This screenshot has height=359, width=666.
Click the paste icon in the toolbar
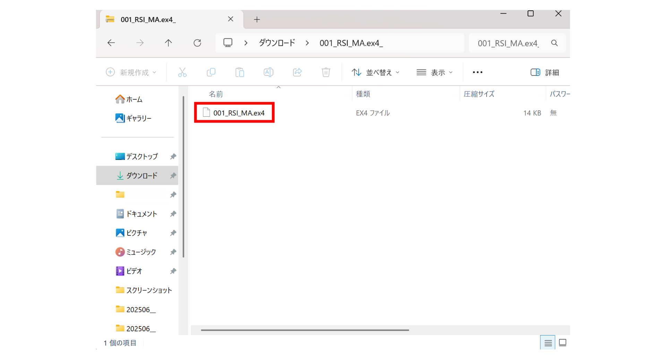(x=240, y=72)
